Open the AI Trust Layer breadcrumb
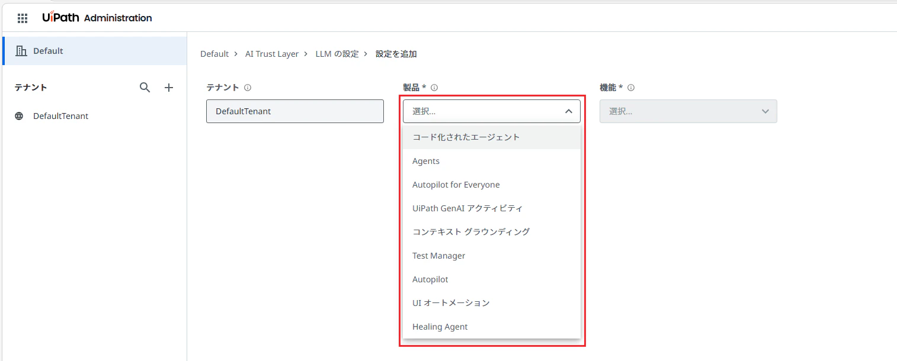Screen dimensions: 897x361 pyautogui.click(x=272, y=54)
